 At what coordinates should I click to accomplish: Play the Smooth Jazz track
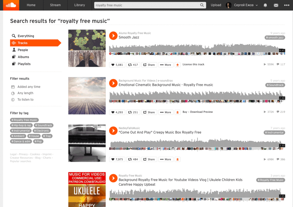113,35
